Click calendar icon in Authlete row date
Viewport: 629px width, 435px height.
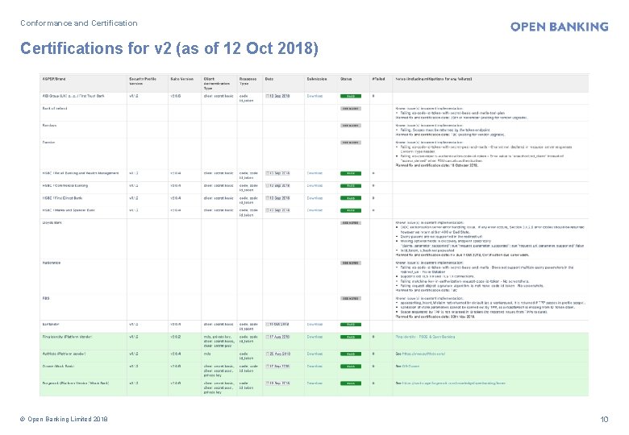267,354
